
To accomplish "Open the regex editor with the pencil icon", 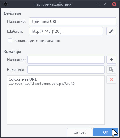I will (111, 31).
